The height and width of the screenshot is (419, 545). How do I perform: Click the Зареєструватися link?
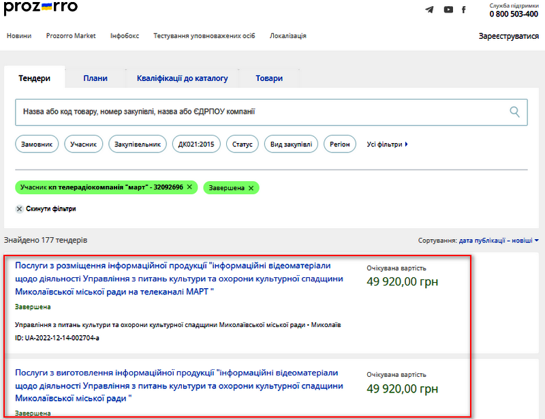click(x=508, y=36)
